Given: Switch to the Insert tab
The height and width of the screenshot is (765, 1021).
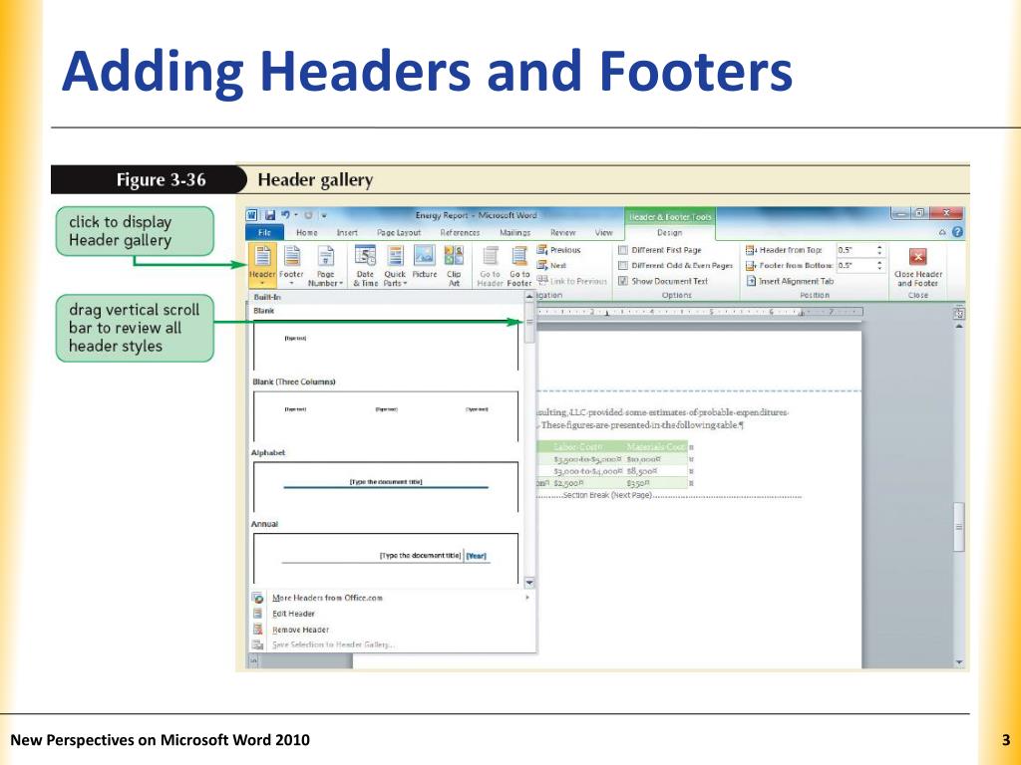Looking at the screenshot, I should (x=347, y=232).
